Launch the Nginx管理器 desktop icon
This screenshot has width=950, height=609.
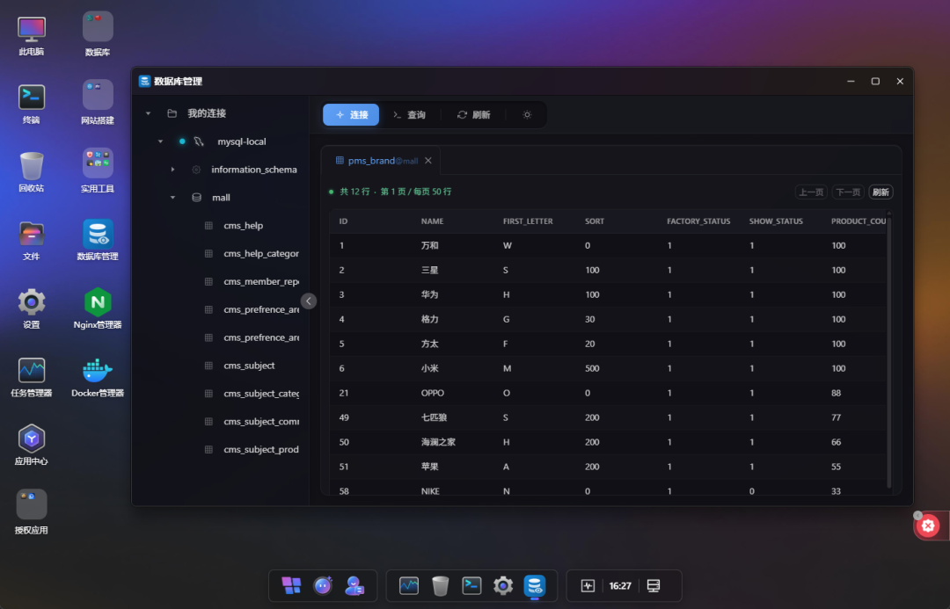tap(98, 308)
